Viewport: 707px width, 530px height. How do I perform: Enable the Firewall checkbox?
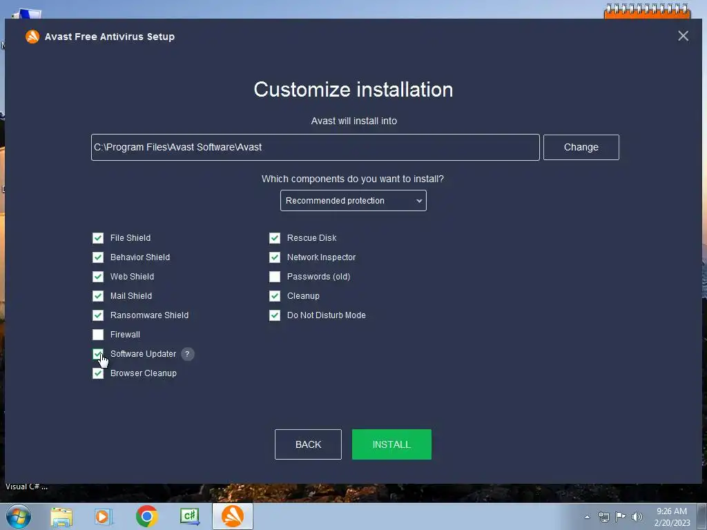[98, 335]
